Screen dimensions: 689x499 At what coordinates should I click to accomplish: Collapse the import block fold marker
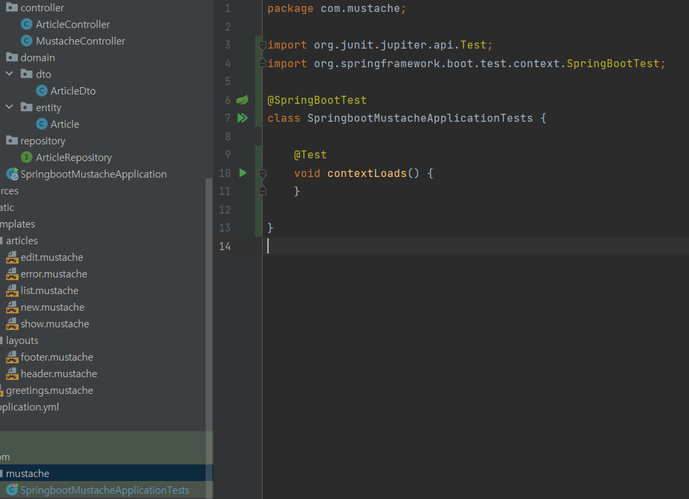tap(263, 45)
